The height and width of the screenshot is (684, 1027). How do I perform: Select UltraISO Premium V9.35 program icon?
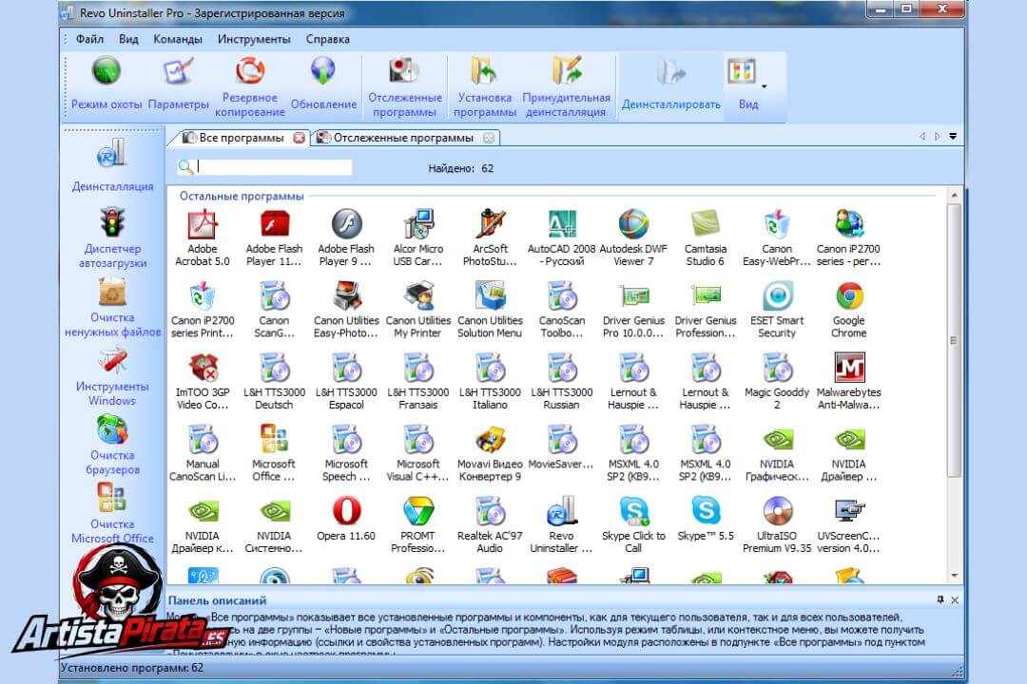tap(777, 525)
